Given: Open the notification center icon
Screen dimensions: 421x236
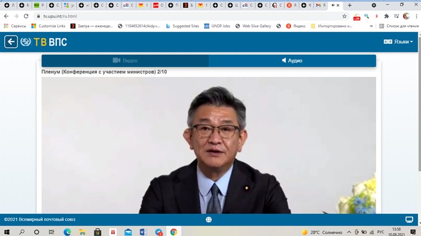Looking at the screenshot, I should click(x=413, y=232).
